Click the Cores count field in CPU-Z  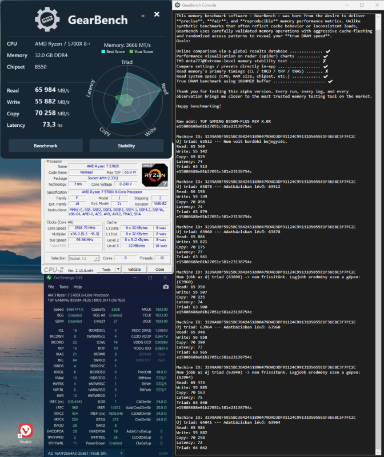point(125,258)
